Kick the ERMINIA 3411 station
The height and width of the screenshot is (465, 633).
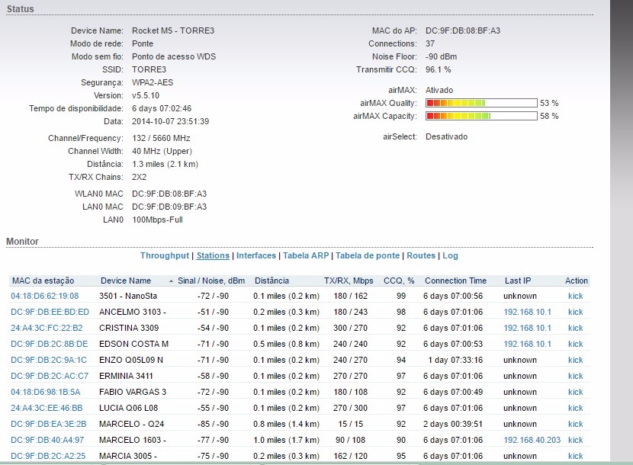coord(575,376)
